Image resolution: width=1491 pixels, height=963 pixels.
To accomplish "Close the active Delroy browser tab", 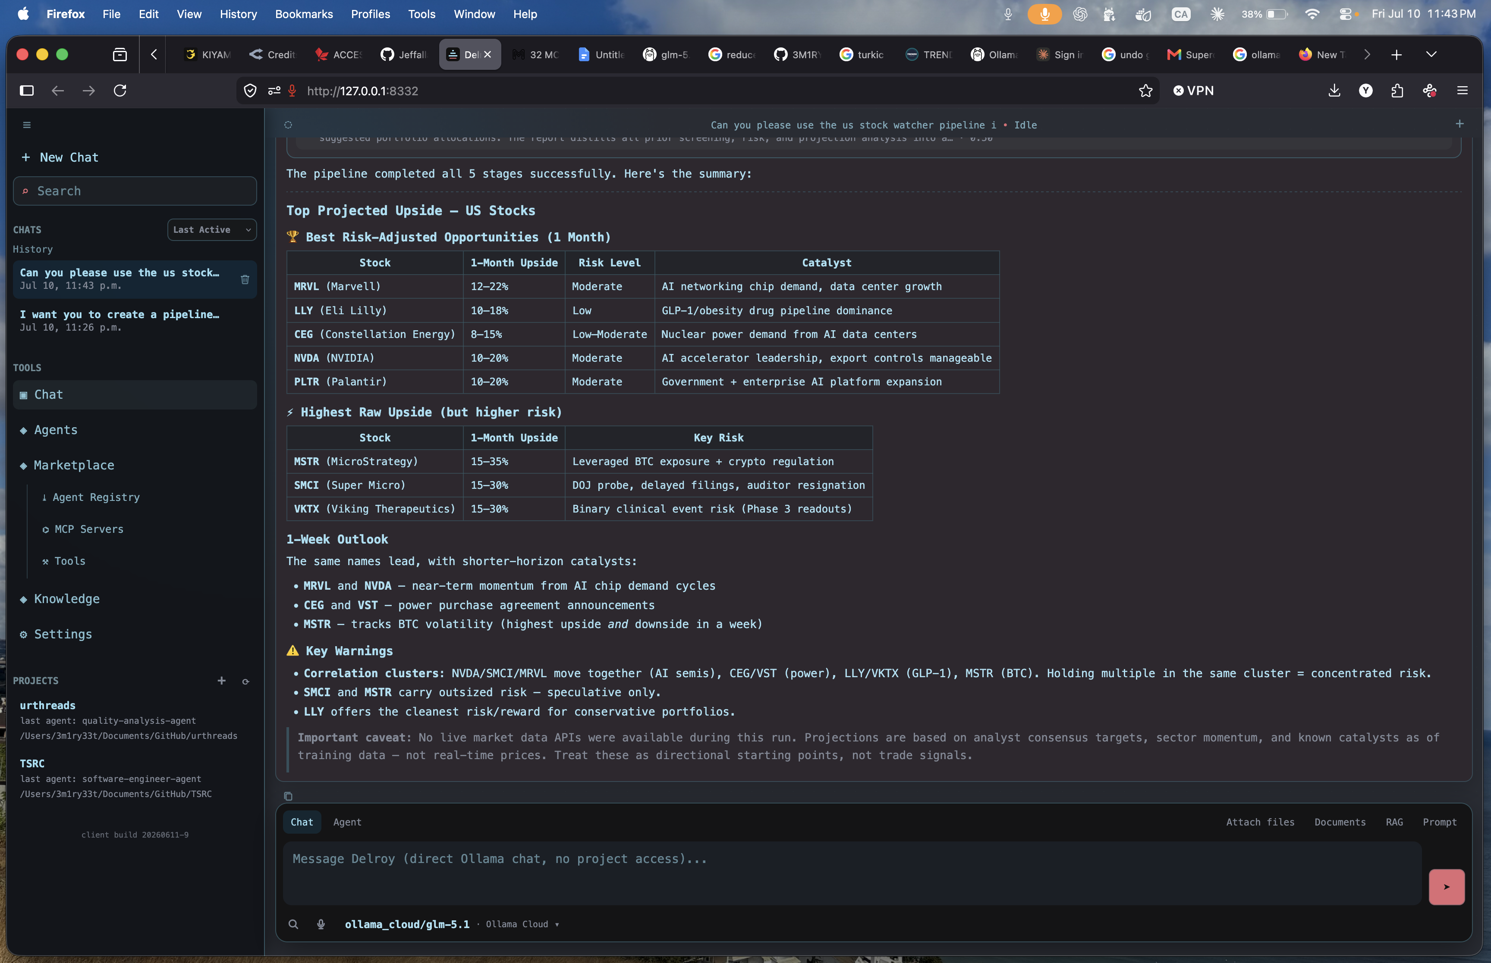I will point(488,55).
